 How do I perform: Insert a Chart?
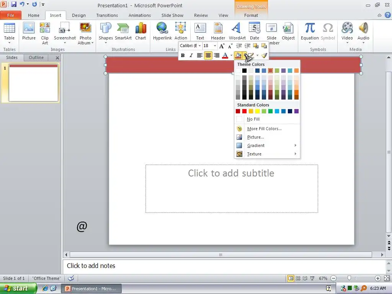140,31
